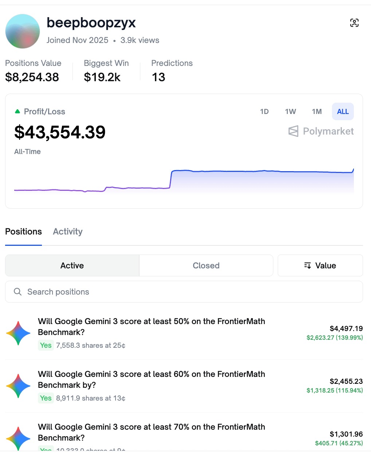Screen dimensions: 371x453
Task: Click the All-Time label under profit
Action: tap(27, 151)
